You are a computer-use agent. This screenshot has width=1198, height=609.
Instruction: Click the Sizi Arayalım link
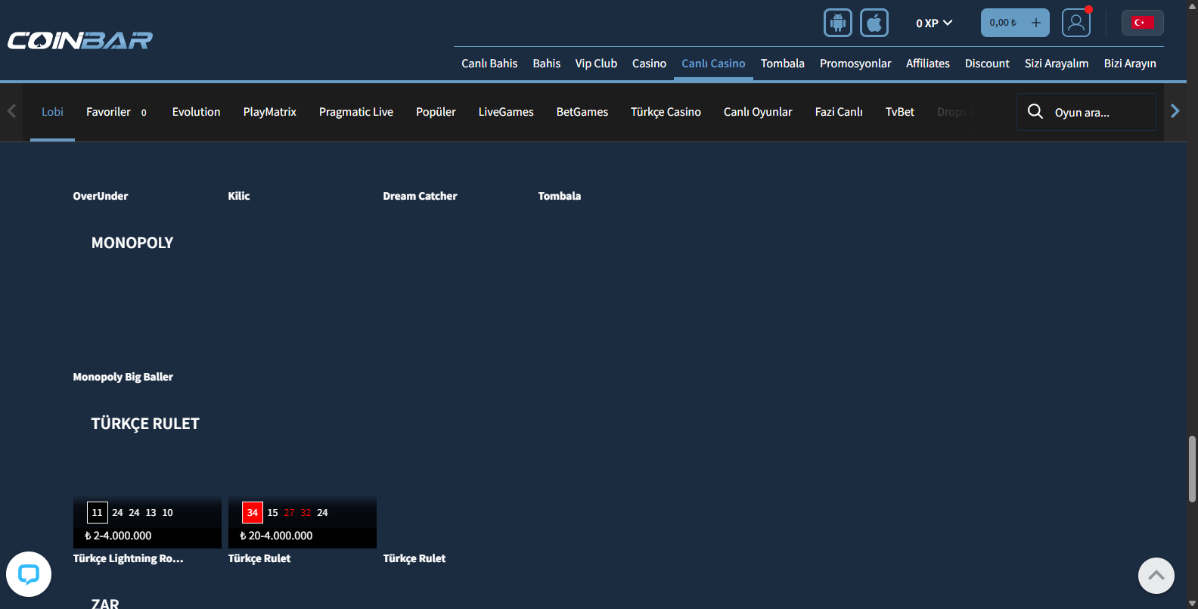point(1057,64)
